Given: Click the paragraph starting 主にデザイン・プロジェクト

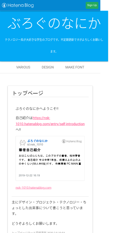Looking at the screenshot, I should pyautogui.click(x=49, y=208).
